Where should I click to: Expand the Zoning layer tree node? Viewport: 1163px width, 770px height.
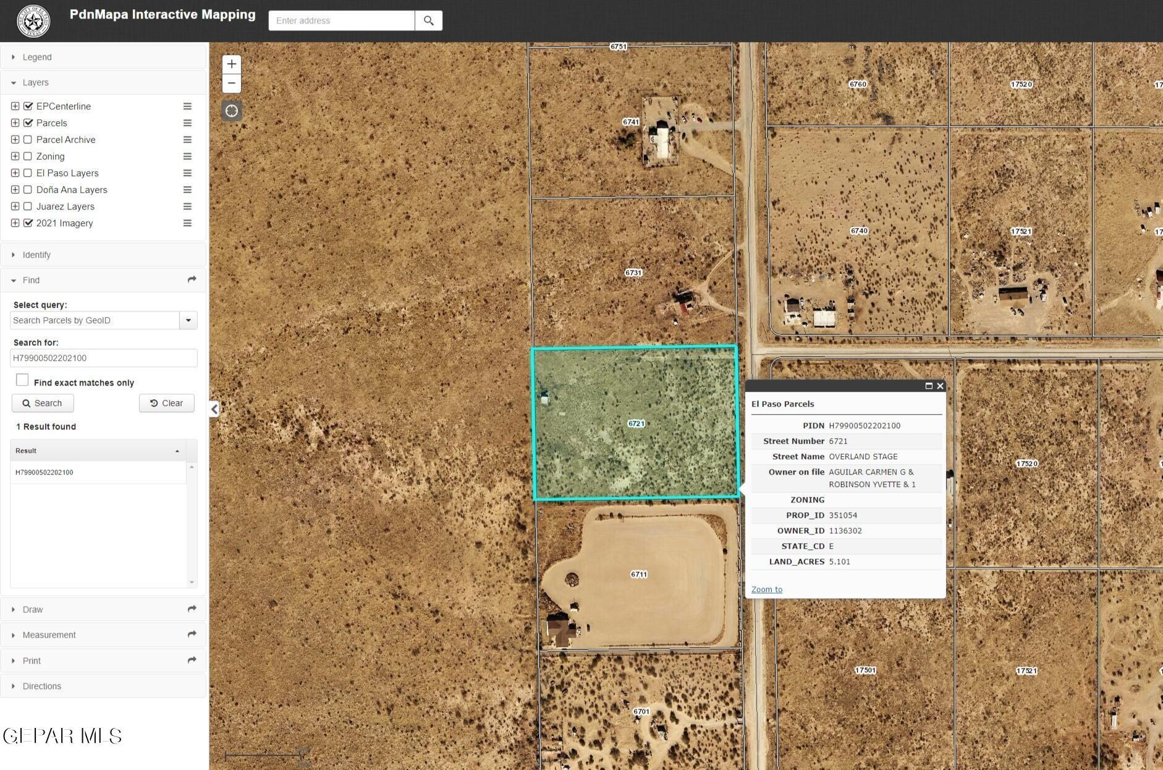coord(15,156)
